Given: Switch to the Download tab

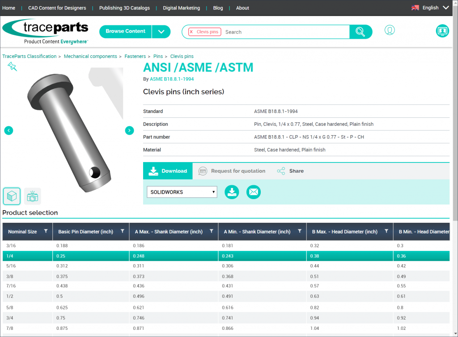Looking at the screenshot, I should tap(168, 171).
